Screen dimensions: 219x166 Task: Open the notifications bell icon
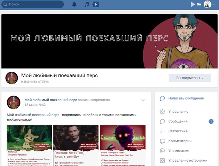(x=74, y=4)
